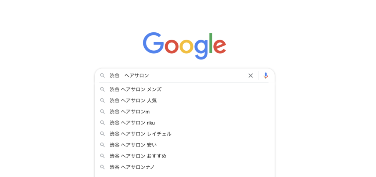Click search icon beside riku suggestion
This screenshot has width=376, height=177.
(x=102, y=123)
